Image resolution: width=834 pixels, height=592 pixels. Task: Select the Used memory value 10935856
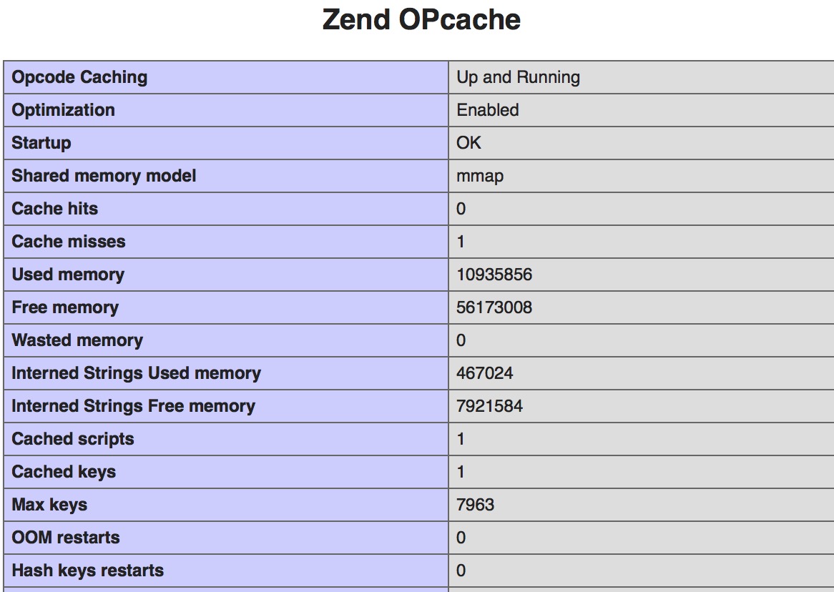pos(494,275)
